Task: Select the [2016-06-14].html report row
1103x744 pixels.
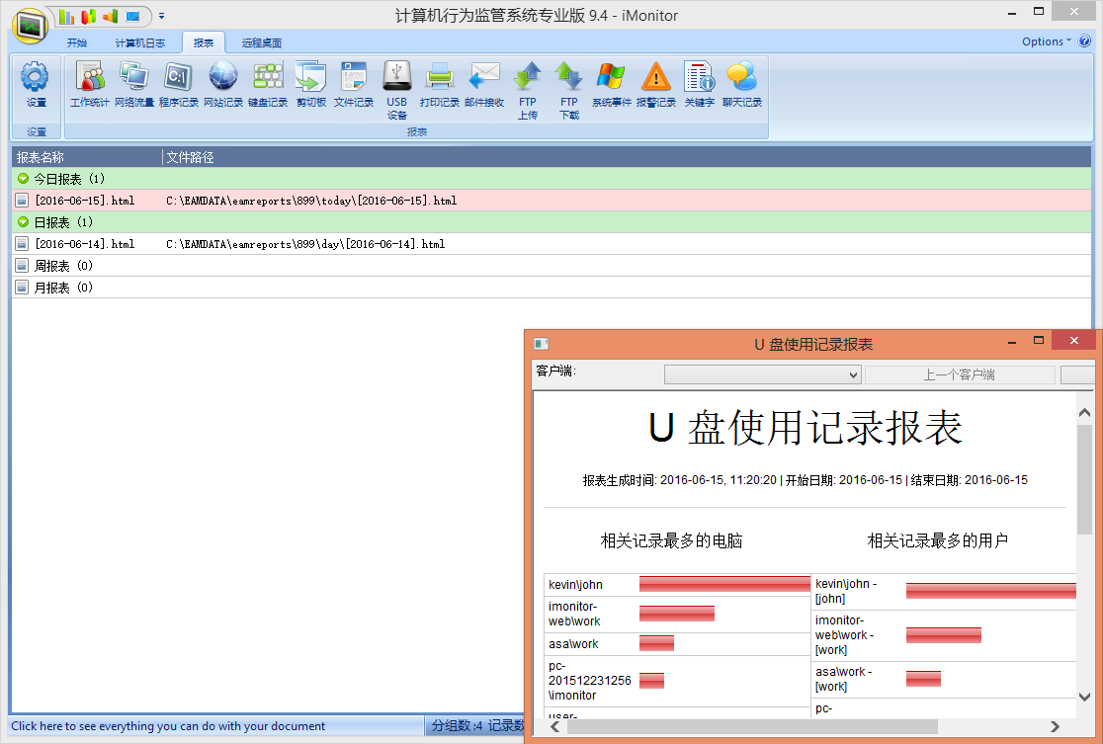Action: [x=84, y=244]
